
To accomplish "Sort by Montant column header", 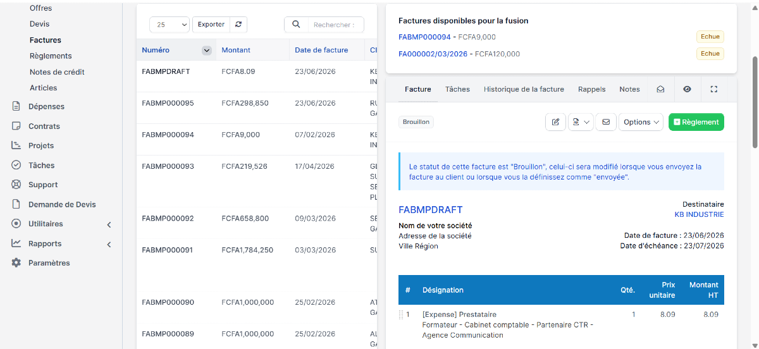I will (236, 51).
